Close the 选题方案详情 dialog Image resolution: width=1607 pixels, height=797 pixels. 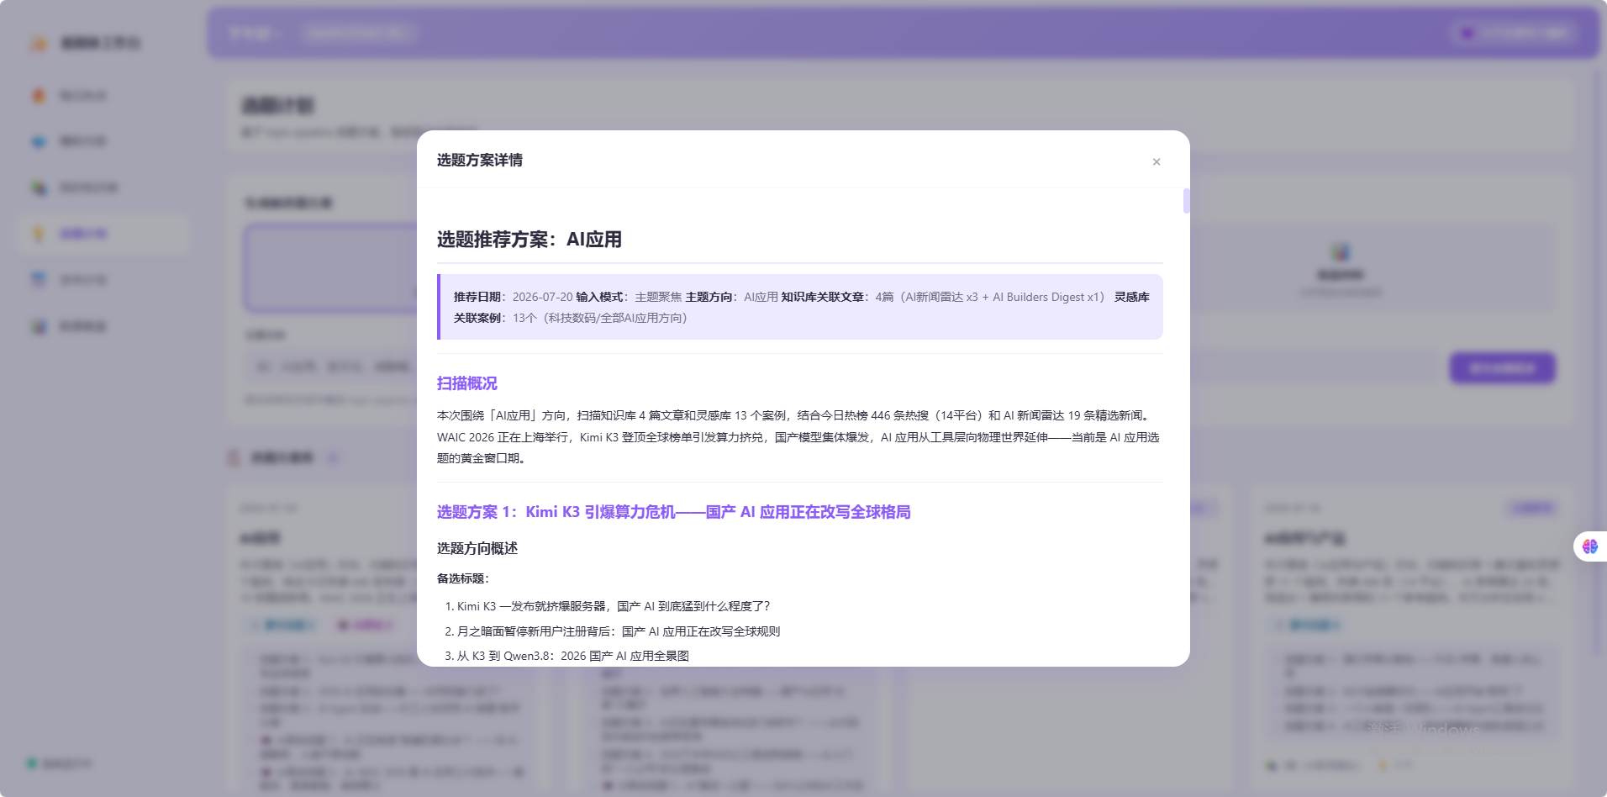(1157, 161)
